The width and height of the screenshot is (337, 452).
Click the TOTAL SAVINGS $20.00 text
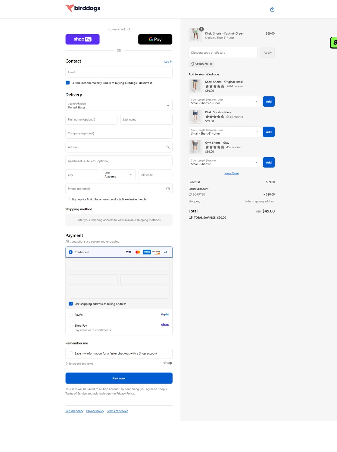pos(210,218)
